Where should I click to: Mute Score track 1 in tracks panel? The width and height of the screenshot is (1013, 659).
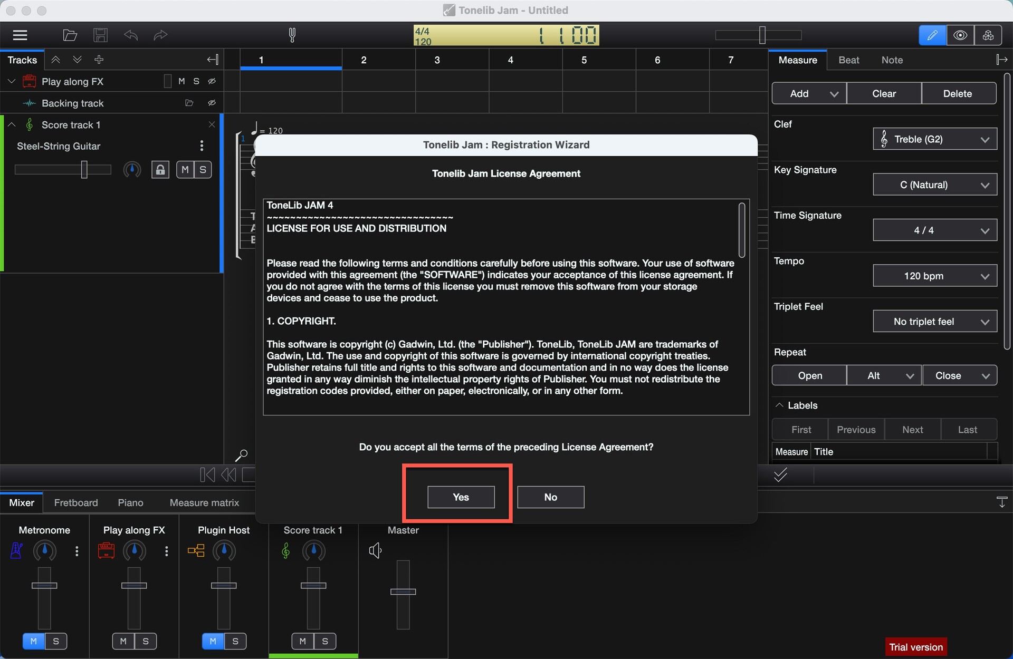(185, 170)
